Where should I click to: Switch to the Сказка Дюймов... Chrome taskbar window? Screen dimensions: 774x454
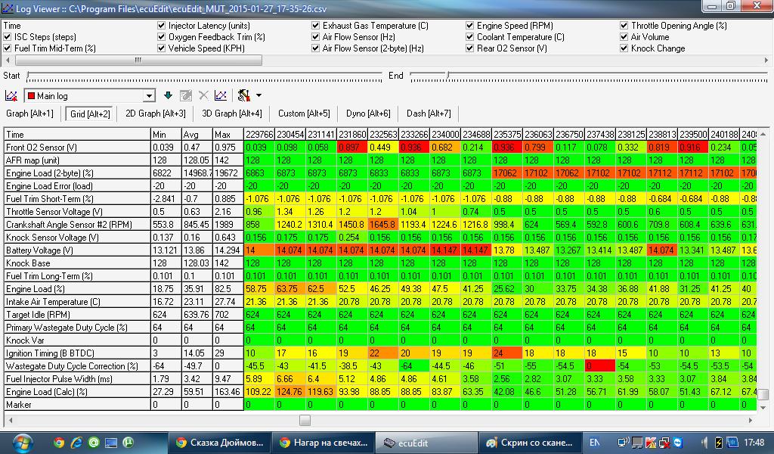220,443
